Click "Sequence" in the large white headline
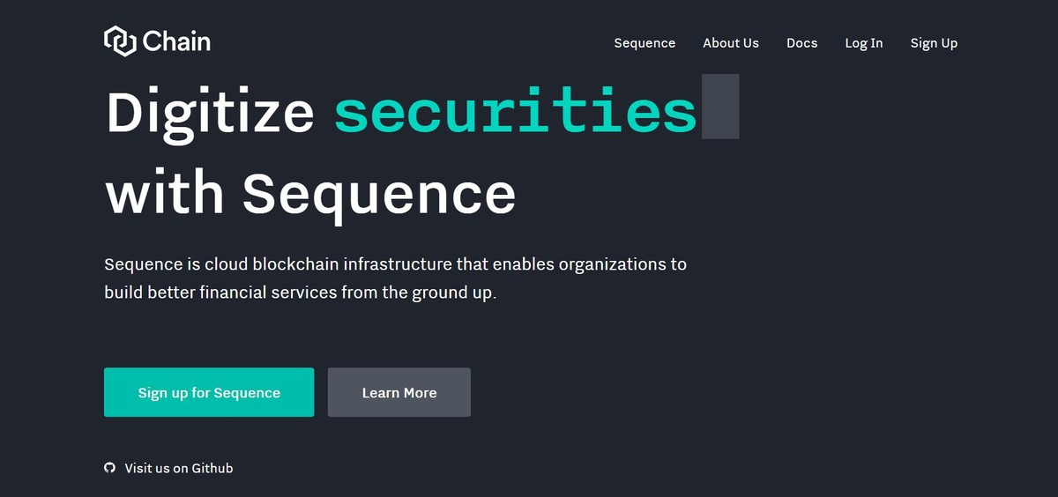 click(379, 193)
